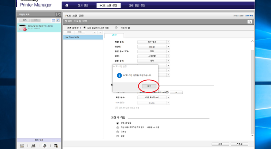Click the 'IP:192.168.0.5' text
271x149 pixels.
tap(34, 28)
